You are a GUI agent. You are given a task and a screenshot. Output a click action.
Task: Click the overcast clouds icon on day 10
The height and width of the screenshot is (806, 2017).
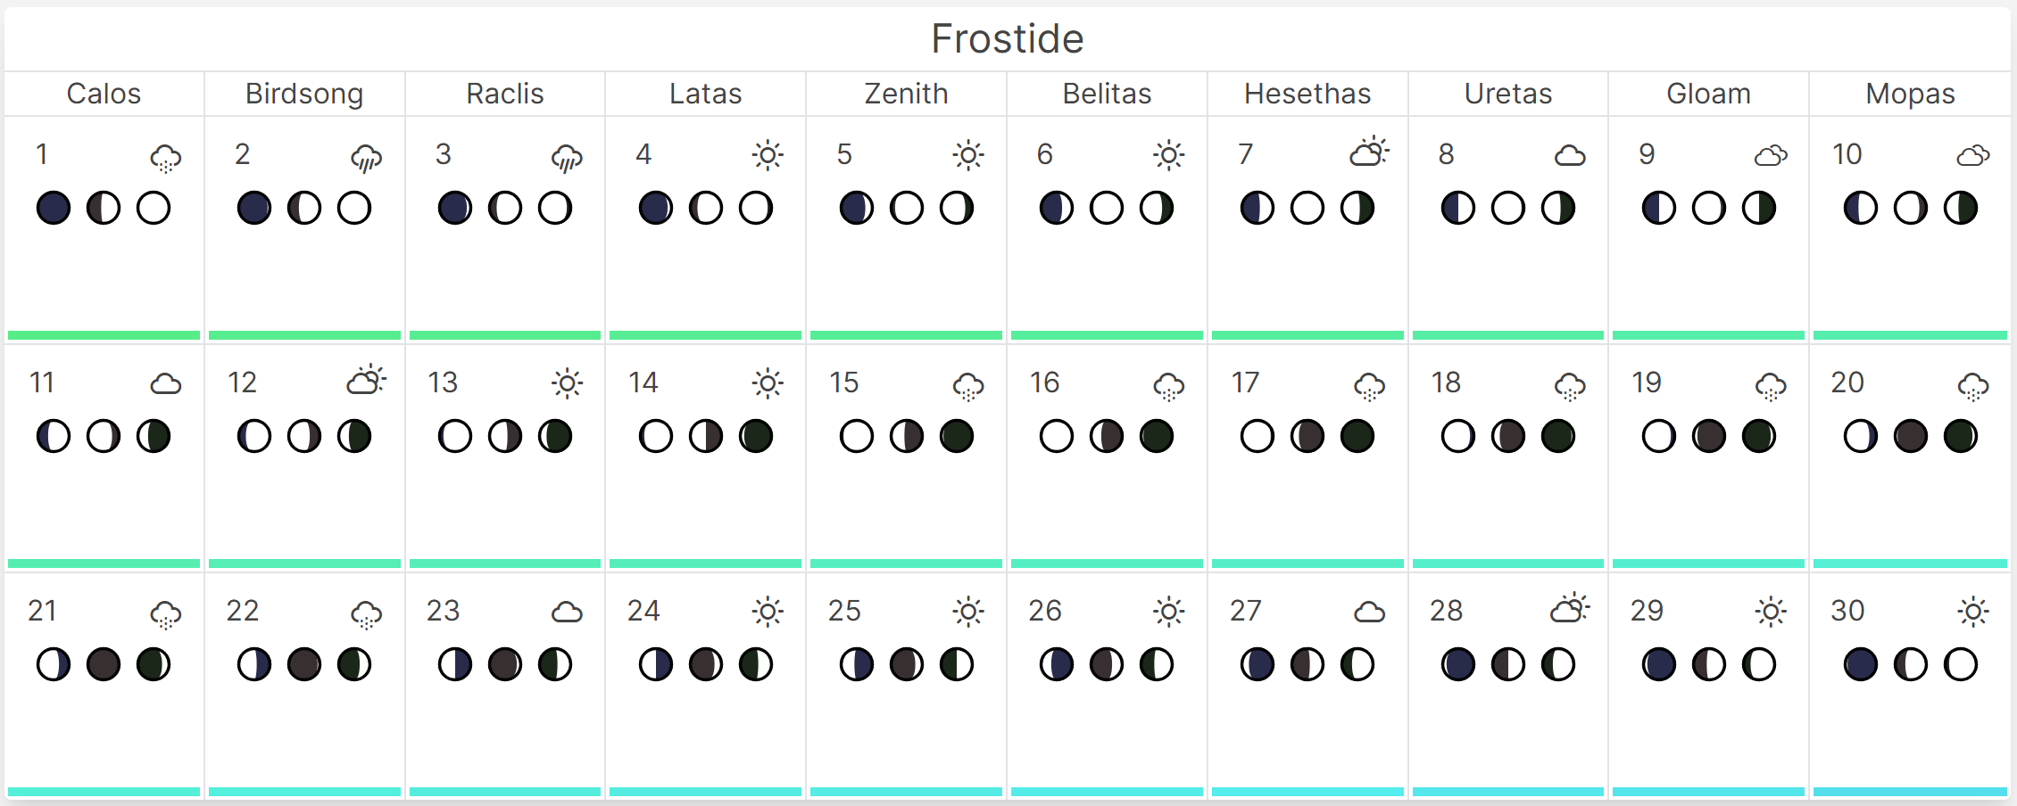pyautogui.click(x=1972, y=156)
